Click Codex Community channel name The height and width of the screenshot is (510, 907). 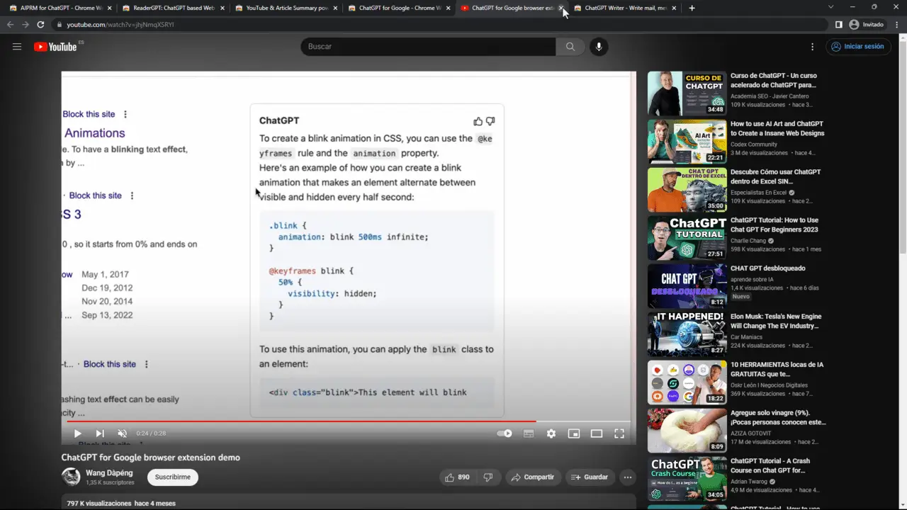pyautogui.click(x=753, y=144)
